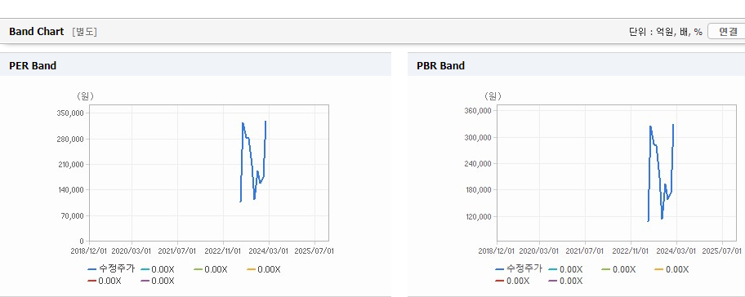Toggle red 0.00X legend entry in PER Band
Screen dimensions: 745x297
105,281
